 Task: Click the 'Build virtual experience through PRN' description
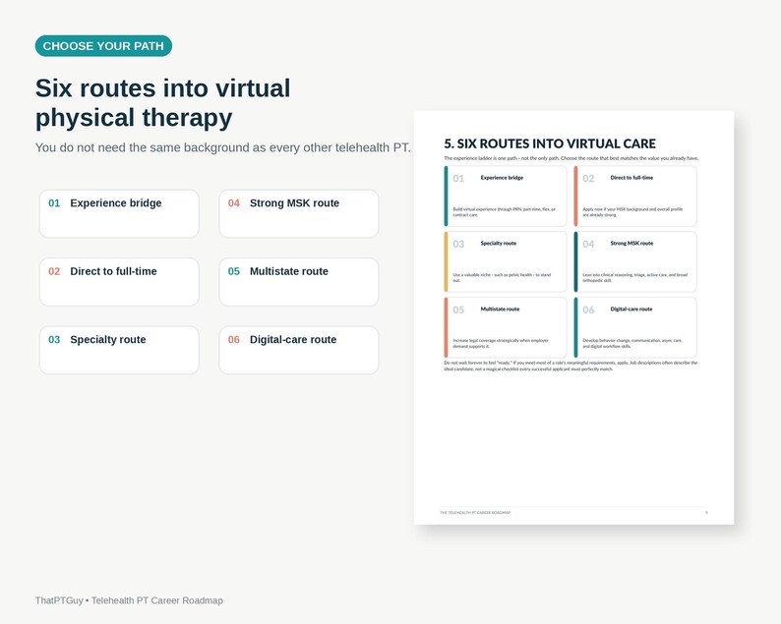click(504, 212)
